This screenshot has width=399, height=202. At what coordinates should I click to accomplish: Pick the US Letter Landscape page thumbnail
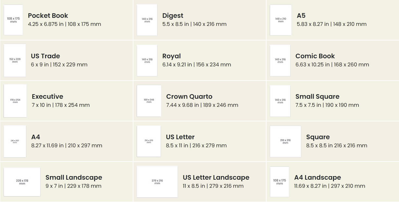pyautogui.click(x=157, y=182)
